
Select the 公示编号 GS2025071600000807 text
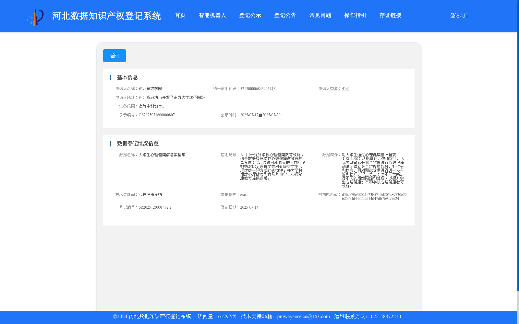(157, 115)
